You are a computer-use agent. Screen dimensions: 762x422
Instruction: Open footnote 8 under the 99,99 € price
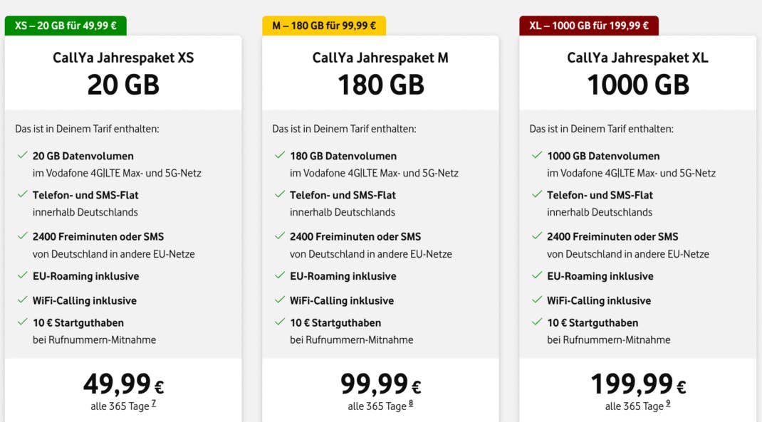coord(411,404)
